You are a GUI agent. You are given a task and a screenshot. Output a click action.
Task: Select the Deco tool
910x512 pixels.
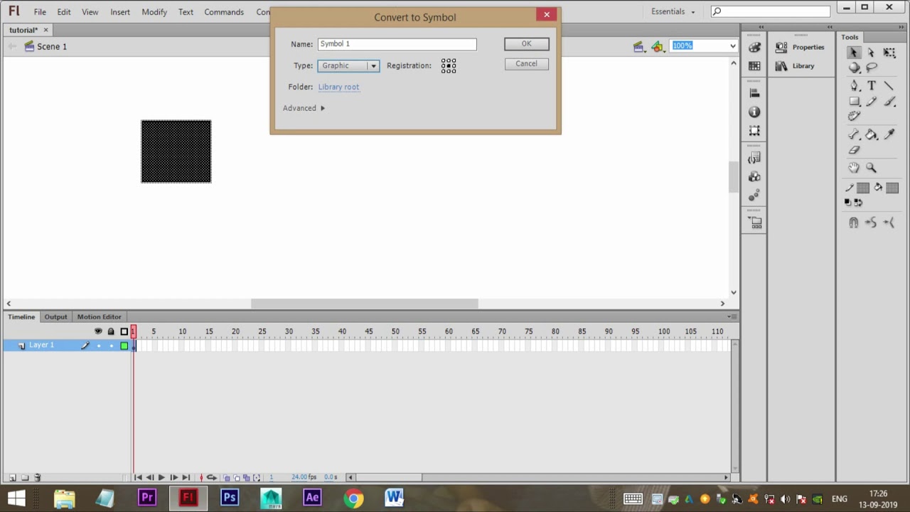[854, 115]
